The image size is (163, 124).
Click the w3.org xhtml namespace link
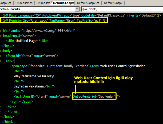click(49, 31)
